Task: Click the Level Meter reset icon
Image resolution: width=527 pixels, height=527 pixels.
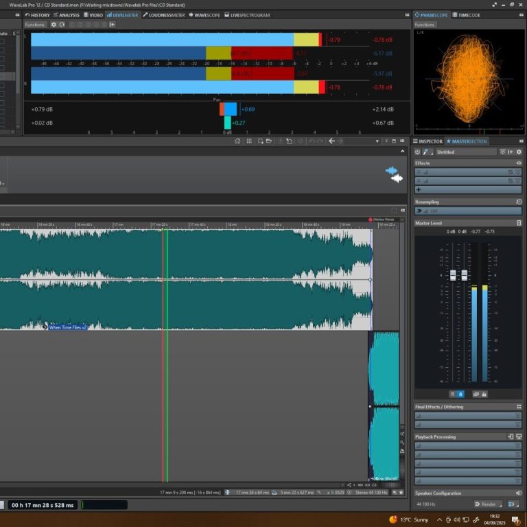Action: click(62, 25)
